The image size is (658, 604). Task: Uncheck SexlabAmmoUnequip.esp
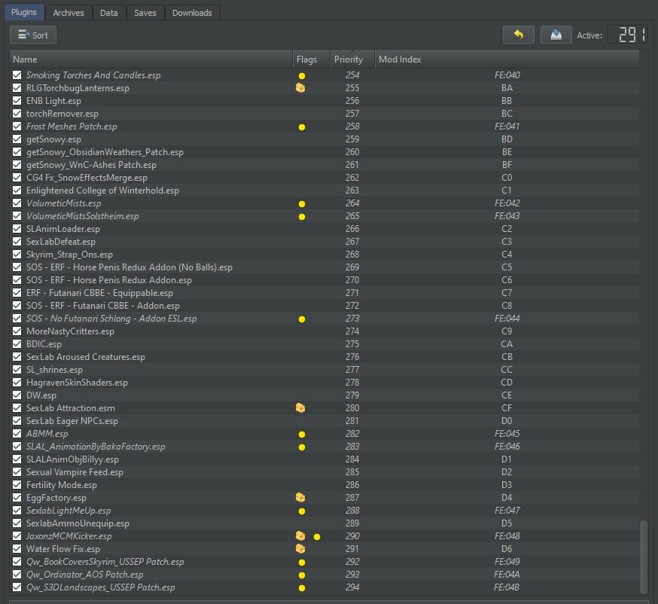coord(17,523)
